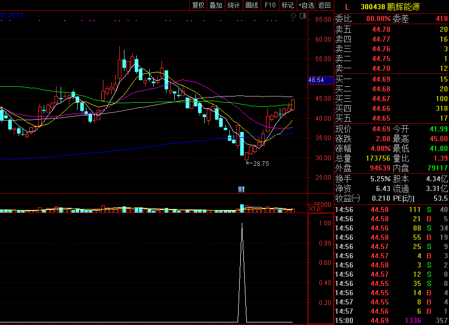Click the indicator spike peak in lower pane
The height and width of the screenshot is (325, 449).
click(x=242, y=223)
